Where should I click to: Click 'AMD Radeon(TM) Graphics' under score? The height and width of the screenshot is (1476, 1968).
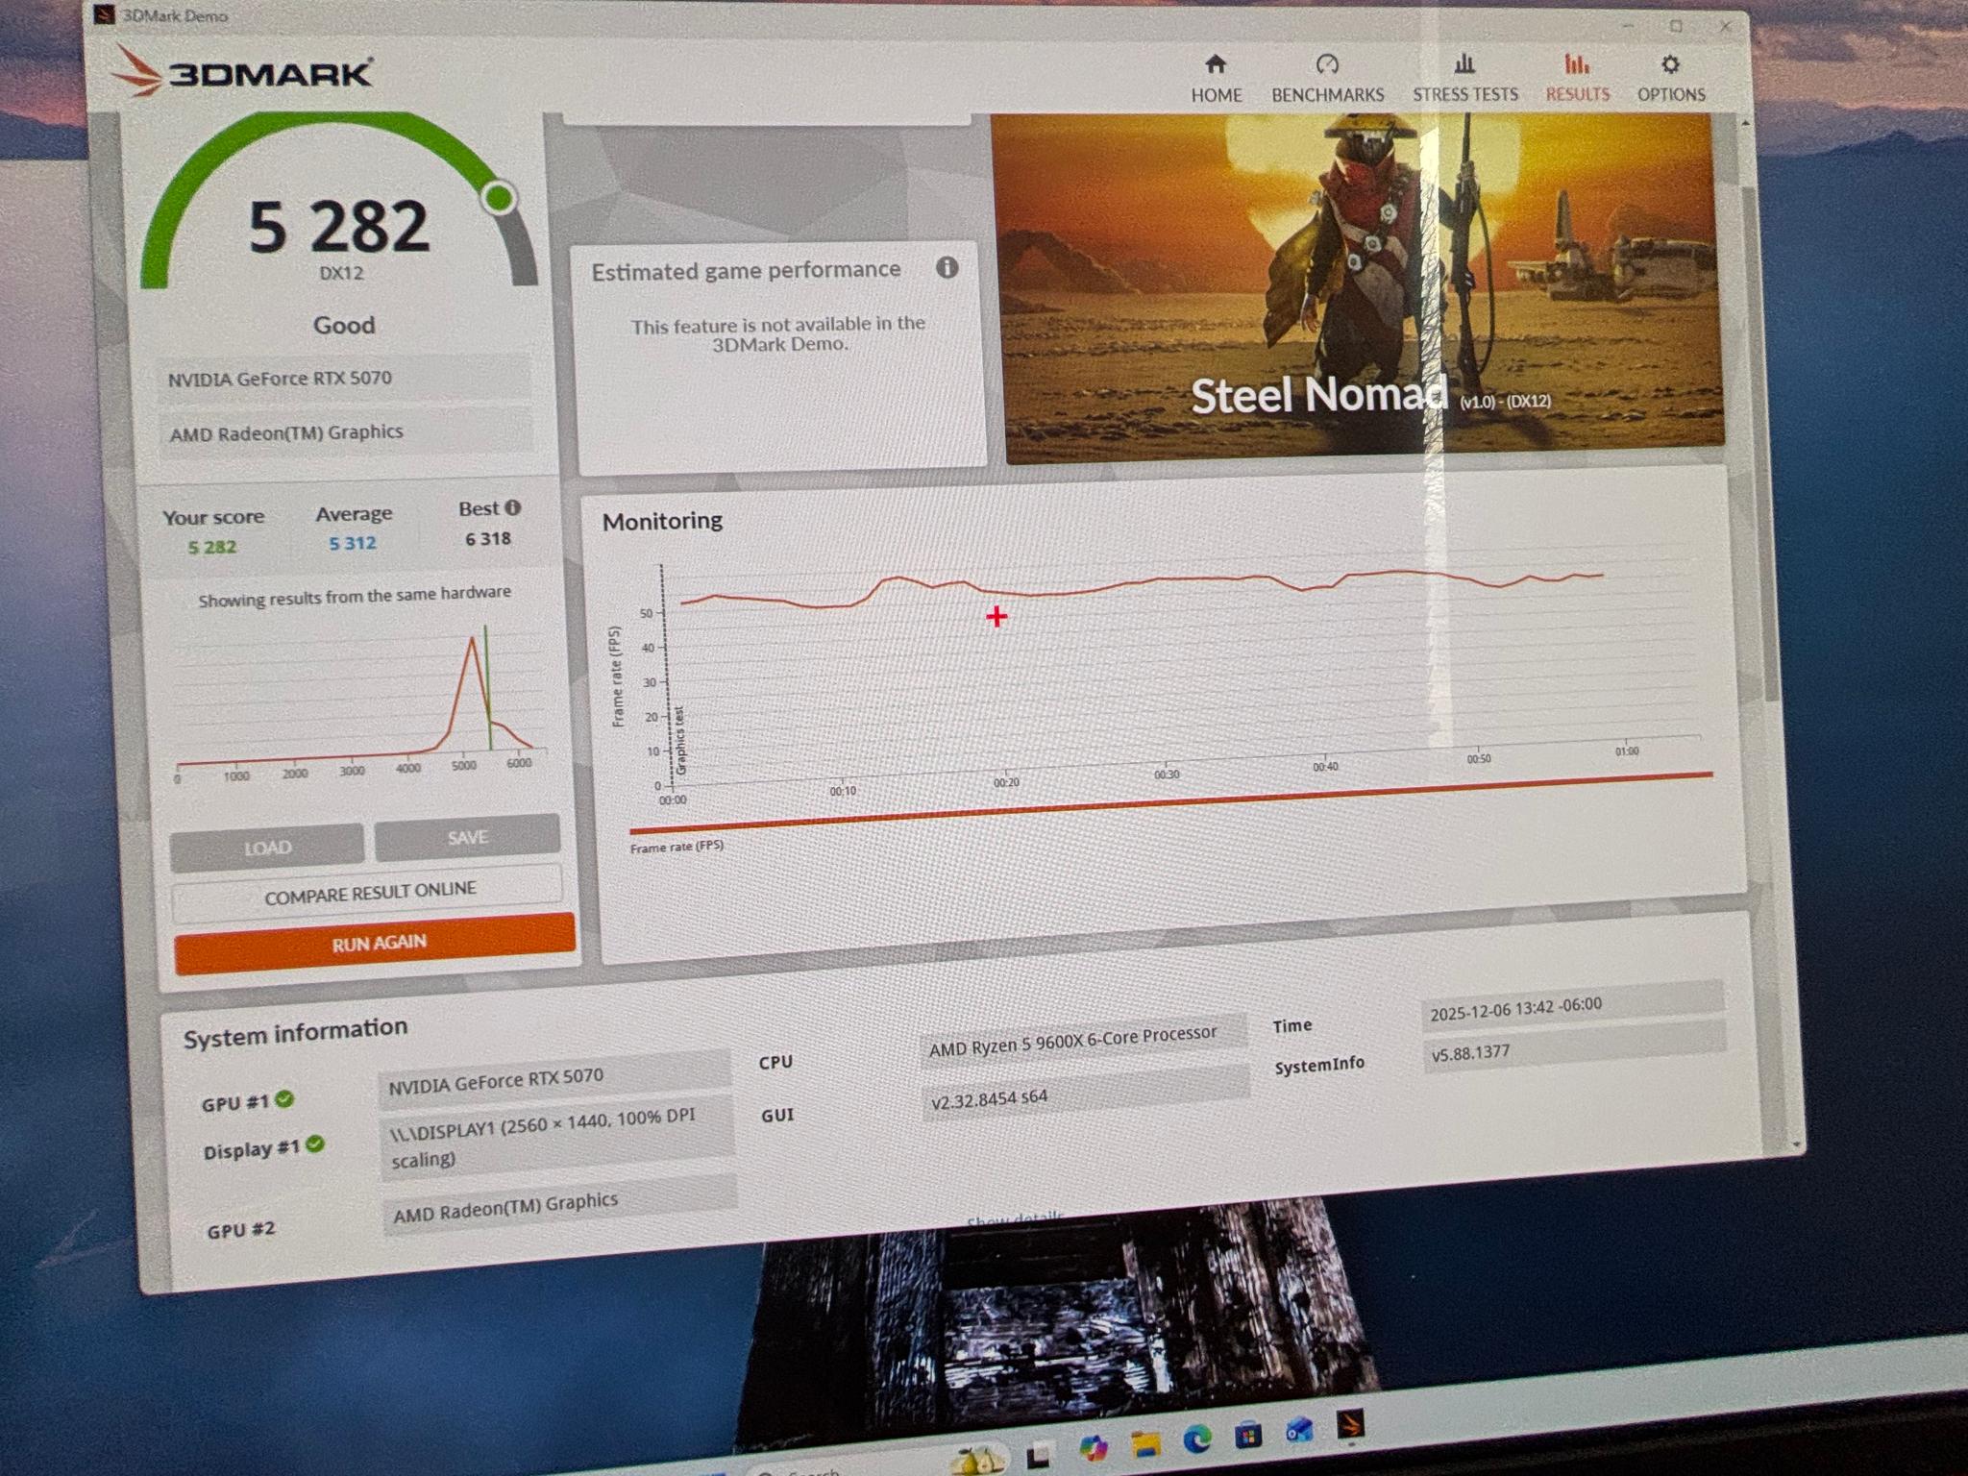click(345, 432)
